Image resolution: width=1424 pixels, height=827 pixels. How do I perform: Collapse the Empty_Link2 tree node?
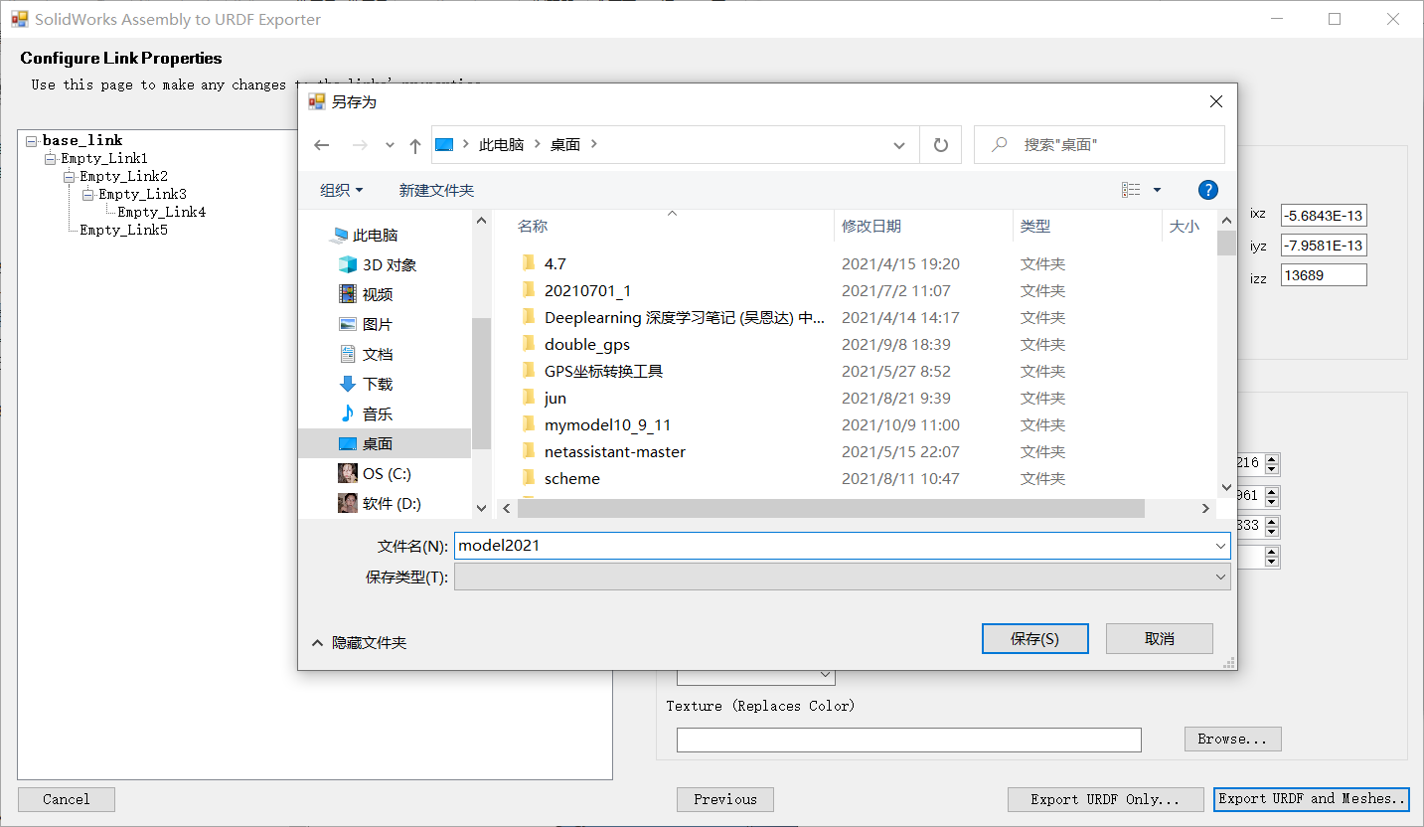[x=68, y=175]
